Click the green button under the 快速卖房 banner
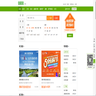 70,35
